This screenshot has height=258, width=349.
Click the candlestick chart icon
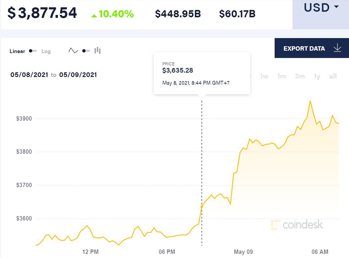coord(97,50)
